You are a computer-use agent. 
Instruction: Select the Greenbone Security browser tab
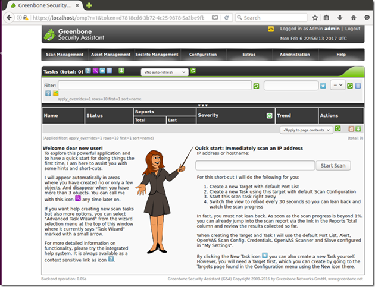[45, 5]
